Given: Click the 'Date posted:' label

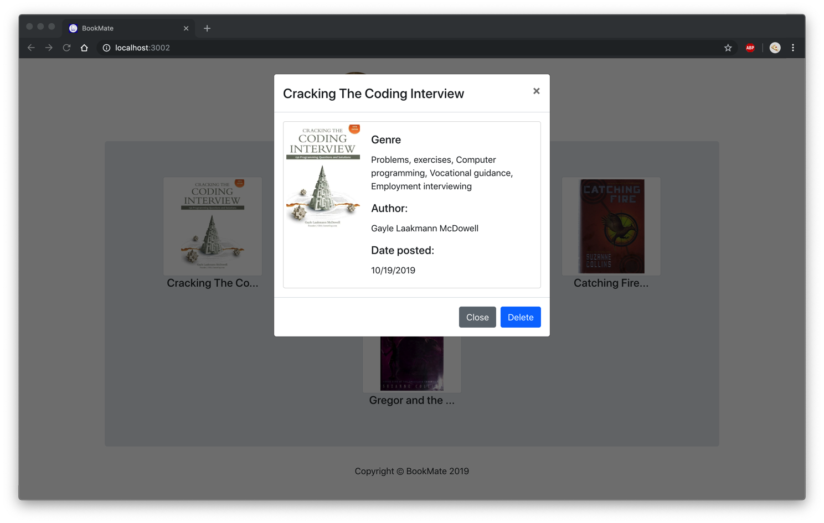Looking at the screenshot, I should pos(403,250).
